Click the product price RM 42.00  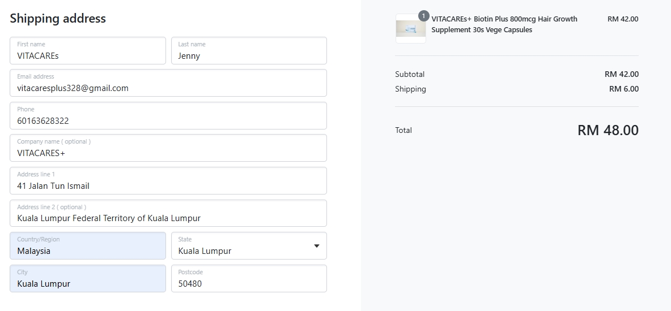(623, 19)
